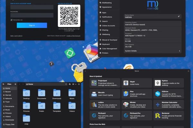This screenshot has height=128, width=193.
Task: Toggle the Remember me checkbox
Action: tap(12, 20)
